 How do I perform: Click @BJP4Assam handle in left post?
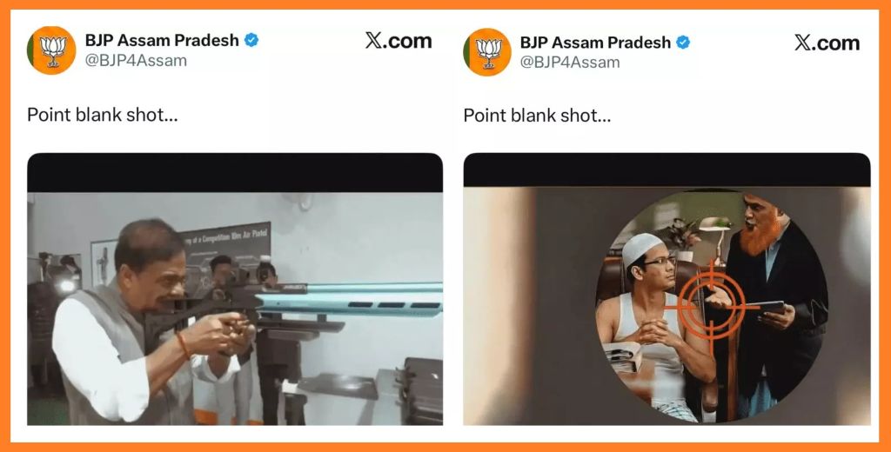pos(136,61)
